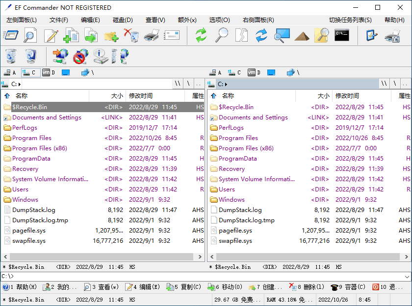This screenshot has height=306, width=412.
Task: Click left panel horizontal scrollbar track
Action: [x=103, y=257]
